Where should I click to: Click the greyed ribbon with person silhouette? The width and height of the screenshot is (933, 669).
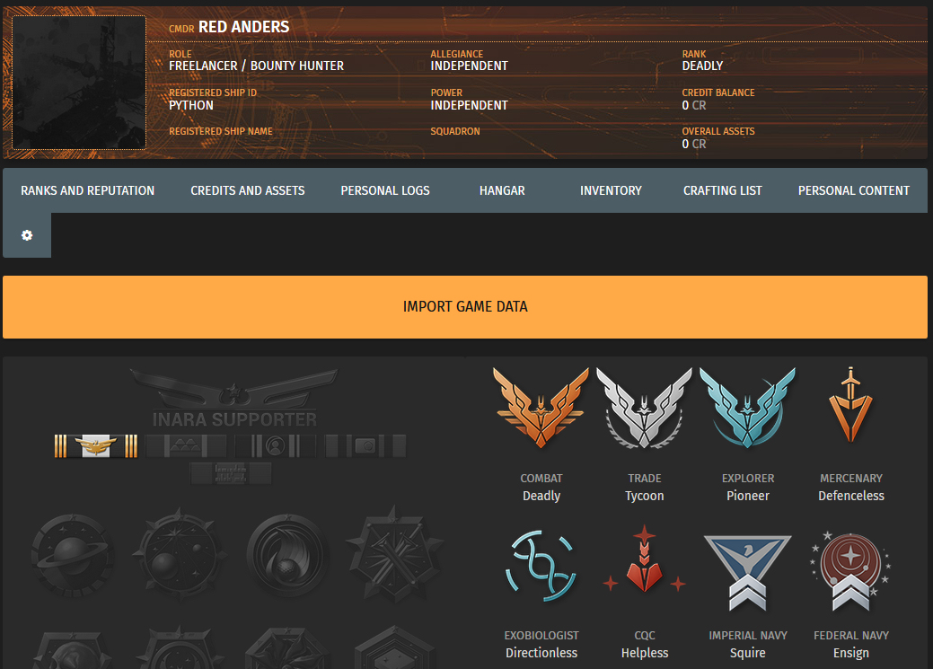click(x=275, y=445)
